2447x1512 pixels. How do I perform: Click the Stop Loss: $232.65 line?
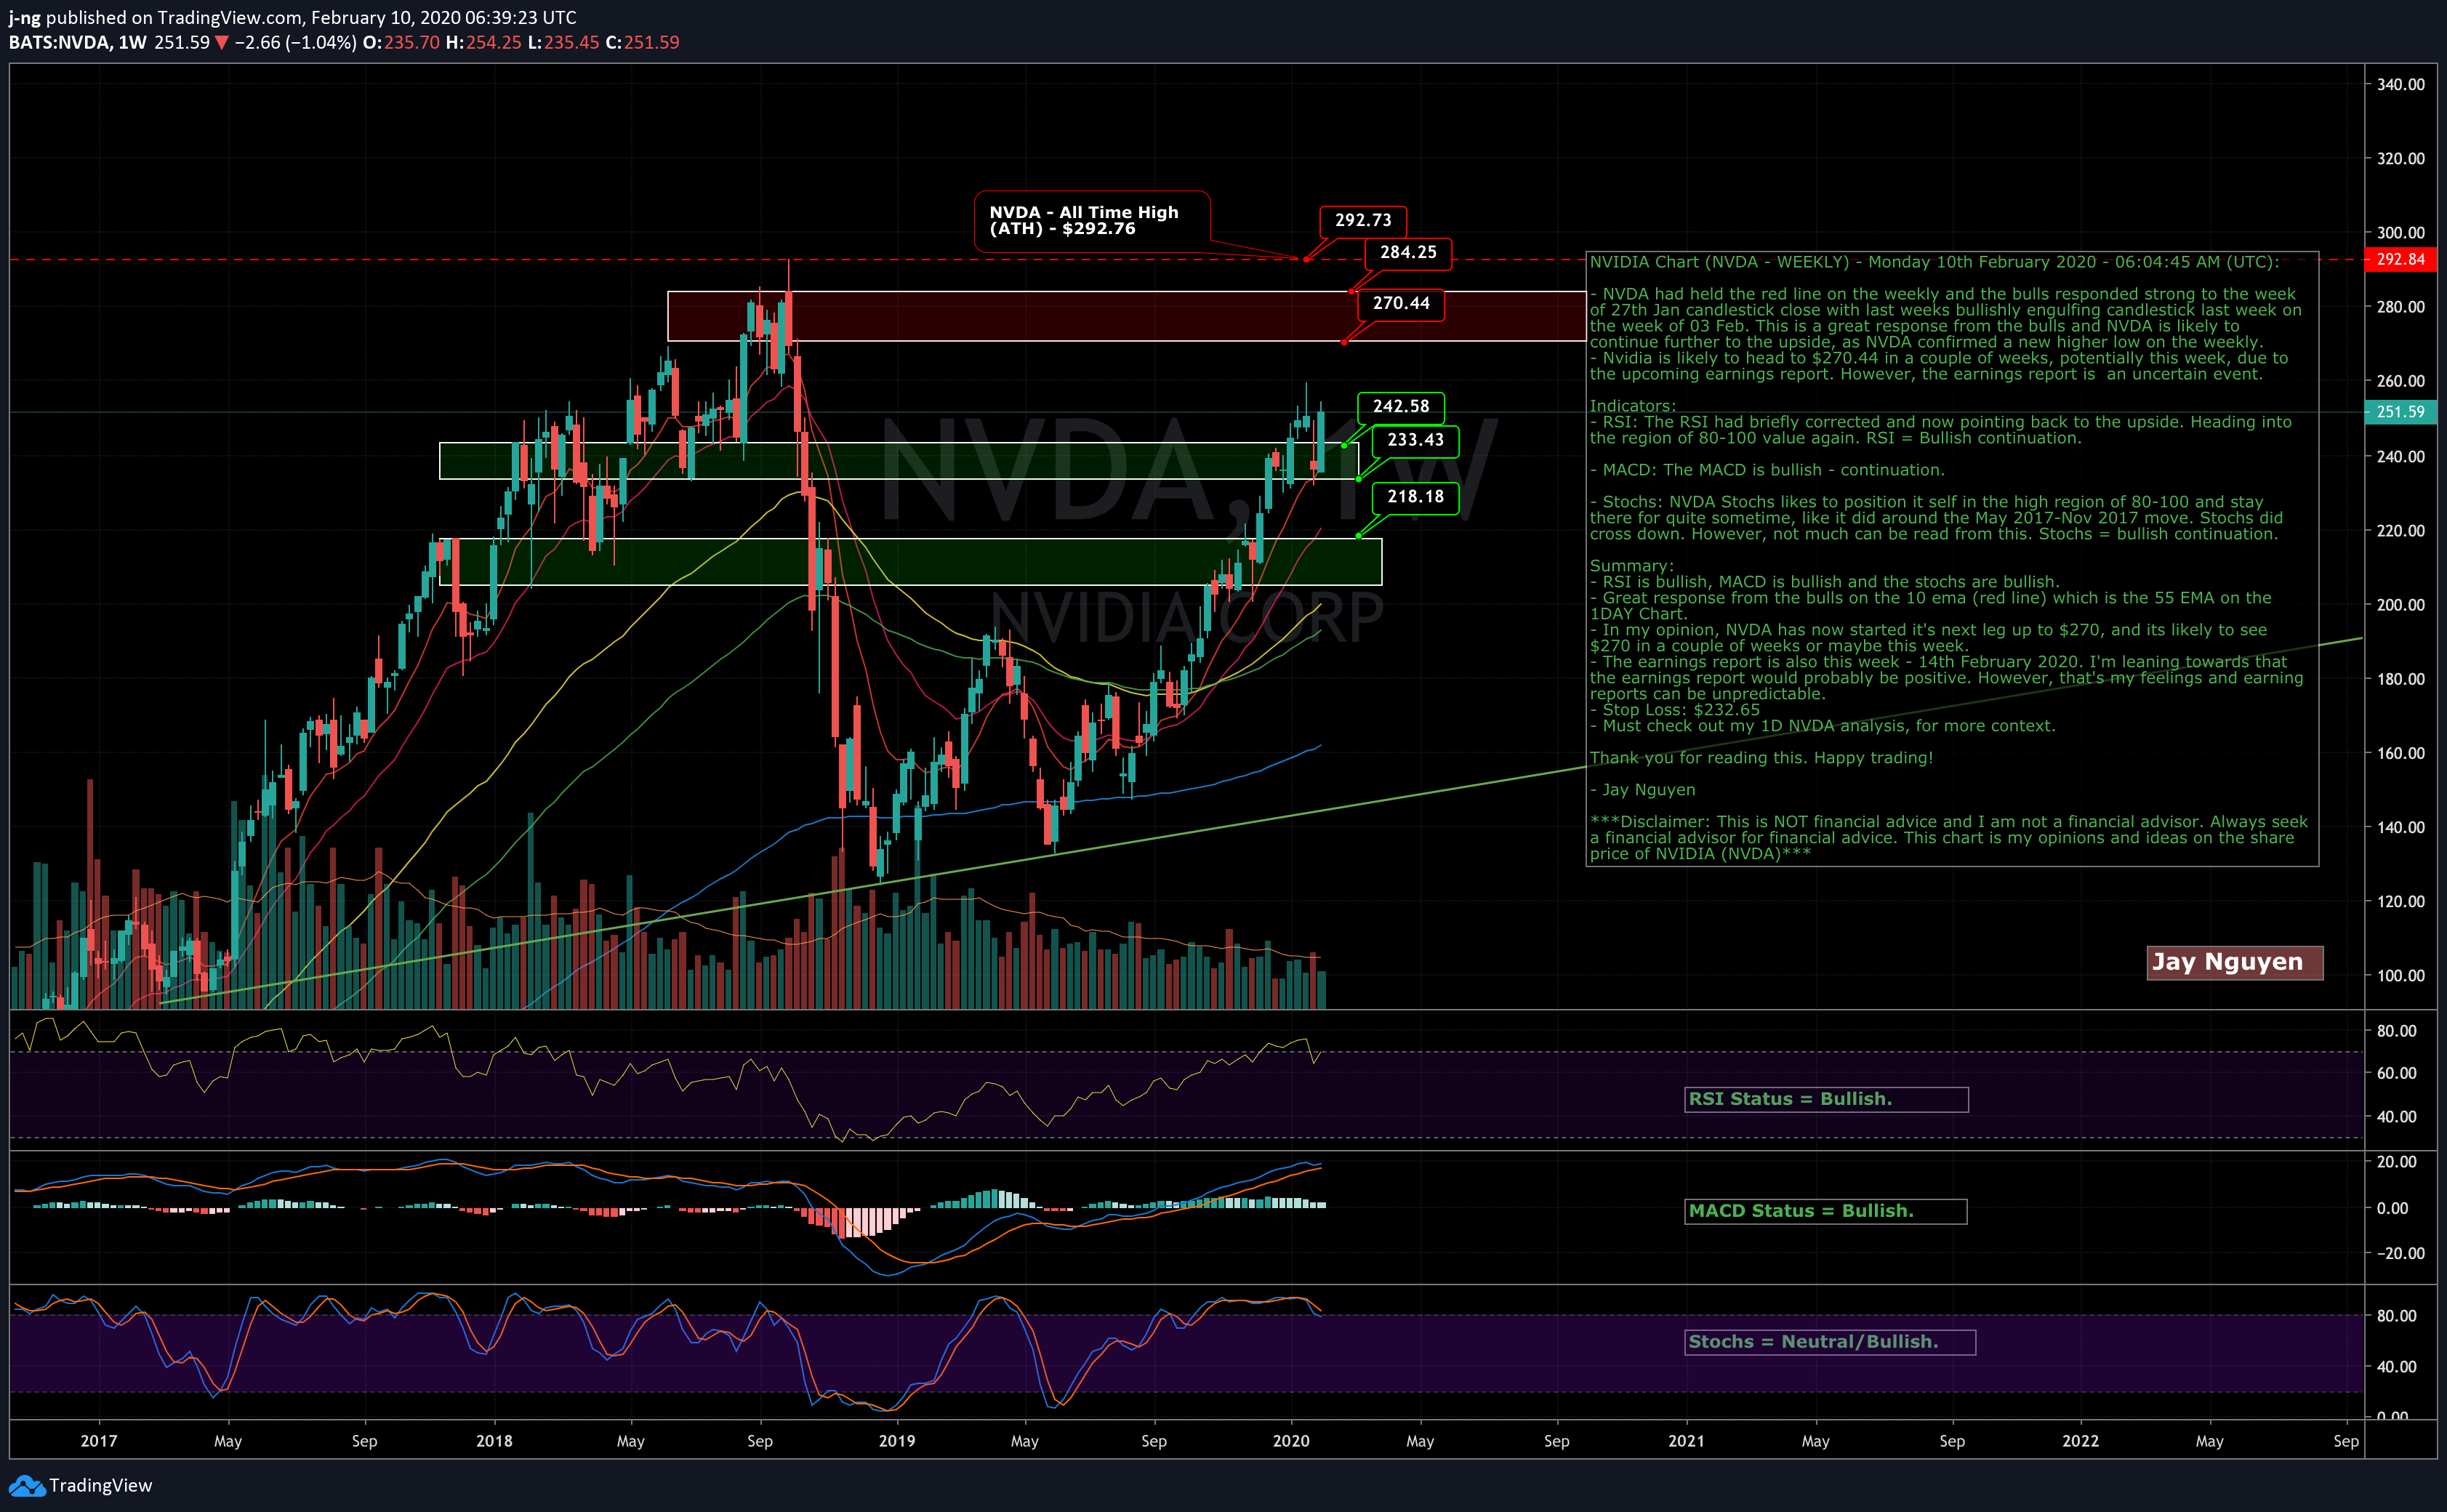(x=1675, y=710)
